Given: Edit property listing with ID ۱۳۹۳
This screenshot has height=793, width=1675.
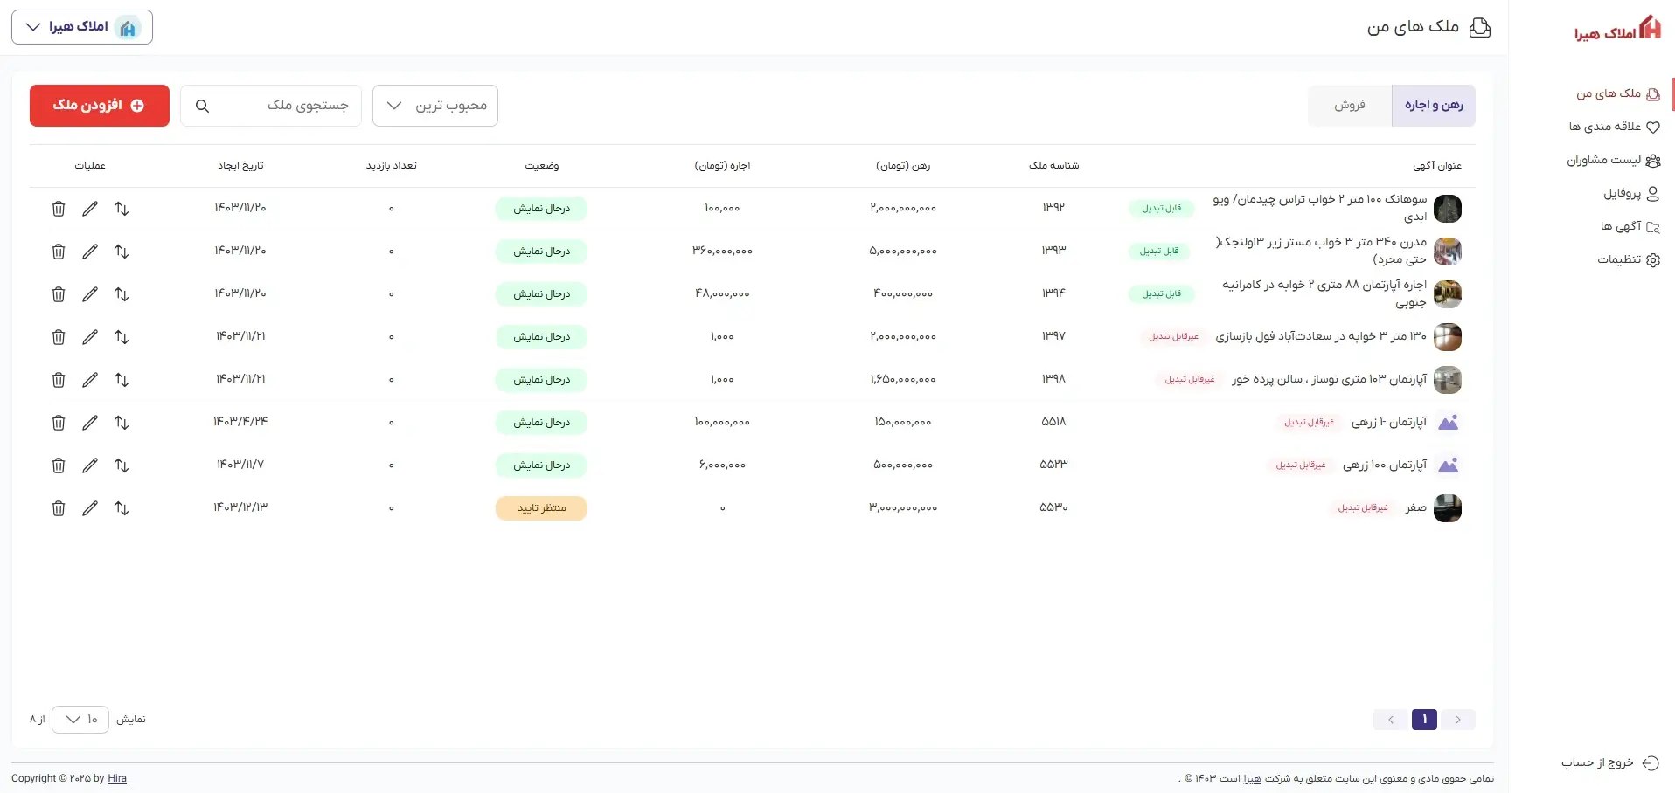Looking at the screenshot, I should click(90, 252).
